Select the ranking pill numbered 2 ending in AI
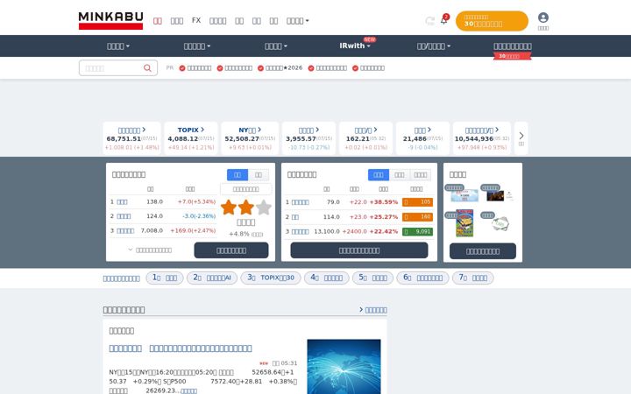The width and height of the screenshot is (631, 394). tap(212, 278)
